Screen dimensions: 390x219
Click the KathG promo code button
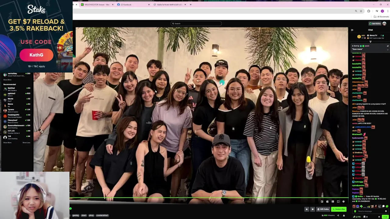[x=36, y=55]
